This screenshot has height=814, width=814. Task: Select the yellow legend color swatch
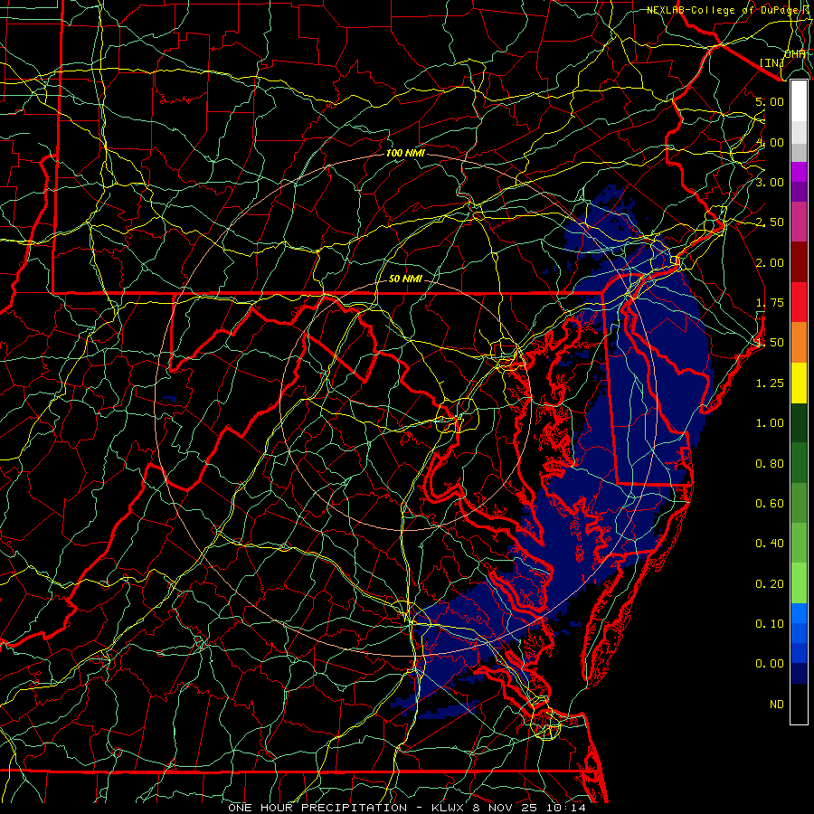pyautogui.click(x=799, y=383)
